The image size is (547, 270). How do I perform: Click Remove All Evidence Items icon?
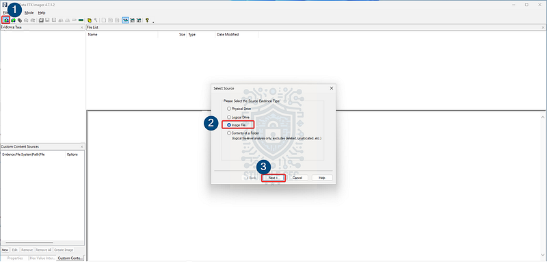click(33, 21)
